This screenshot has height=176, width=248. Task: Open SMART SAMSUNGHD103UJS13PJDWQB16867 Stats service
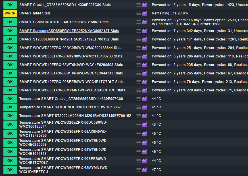coord(64,22)
